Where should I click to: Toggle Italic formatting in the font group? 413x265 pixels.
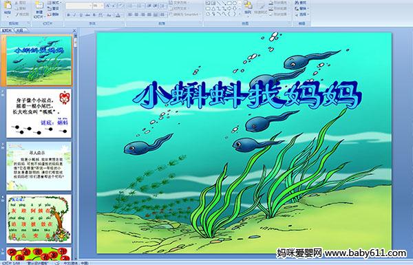pyautogui.click(x=75, y=15)
